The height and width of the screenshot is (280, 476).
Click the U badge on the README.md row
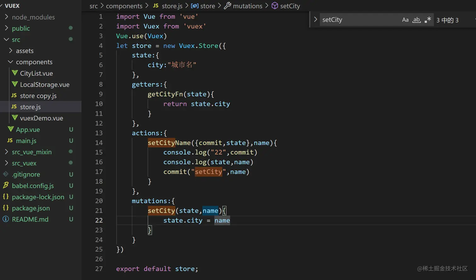71,219
